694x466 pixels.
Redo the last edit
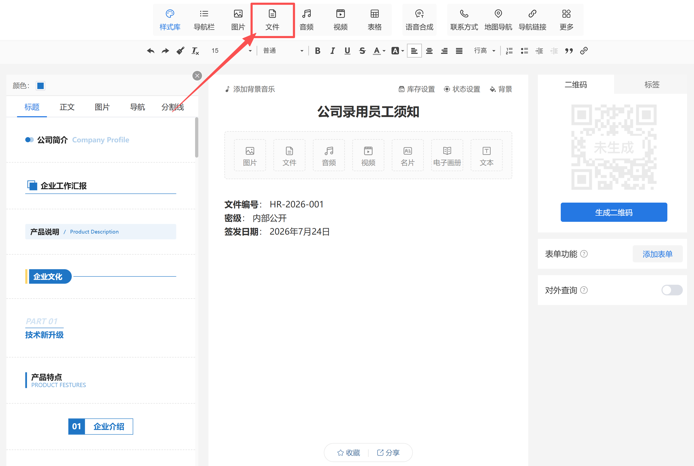[x=166, y=51]
